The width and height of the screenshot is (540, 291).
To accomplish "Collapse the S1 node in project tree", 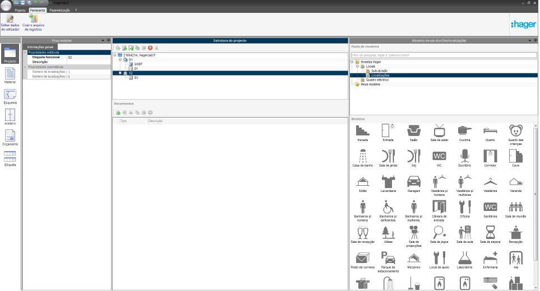I will (120, 59).
